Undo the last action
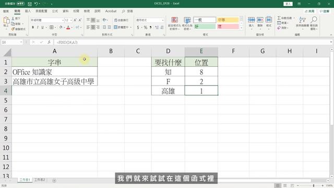 click(36, 4)
